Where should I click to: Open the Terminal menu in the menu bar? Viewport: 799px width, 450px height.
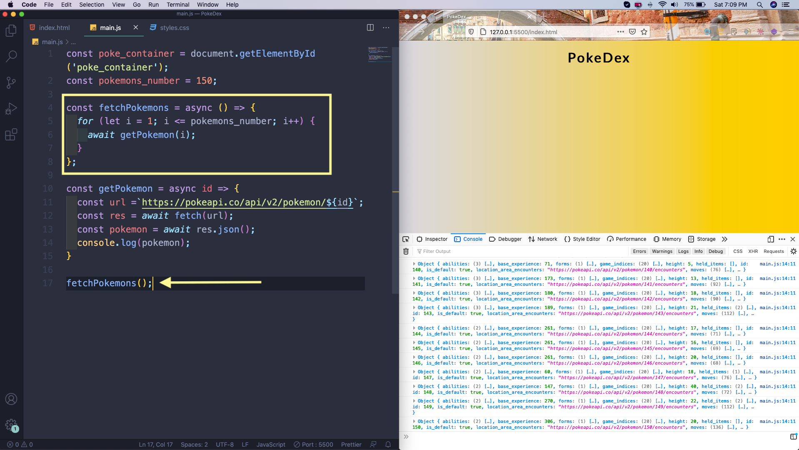click(x=178, y=5)
